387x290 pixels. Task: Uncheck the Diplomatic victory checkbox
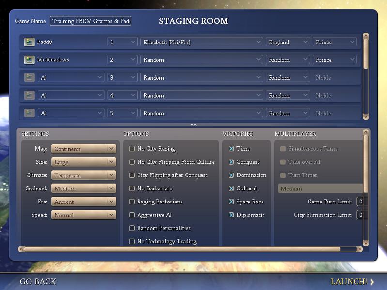click(x=232, y=215)
